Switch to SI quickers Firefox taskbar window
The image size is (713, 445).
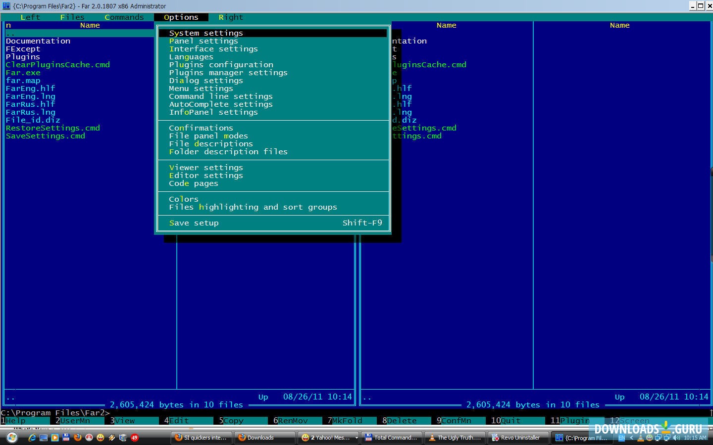pyautogui.click(x=201, y=438)
